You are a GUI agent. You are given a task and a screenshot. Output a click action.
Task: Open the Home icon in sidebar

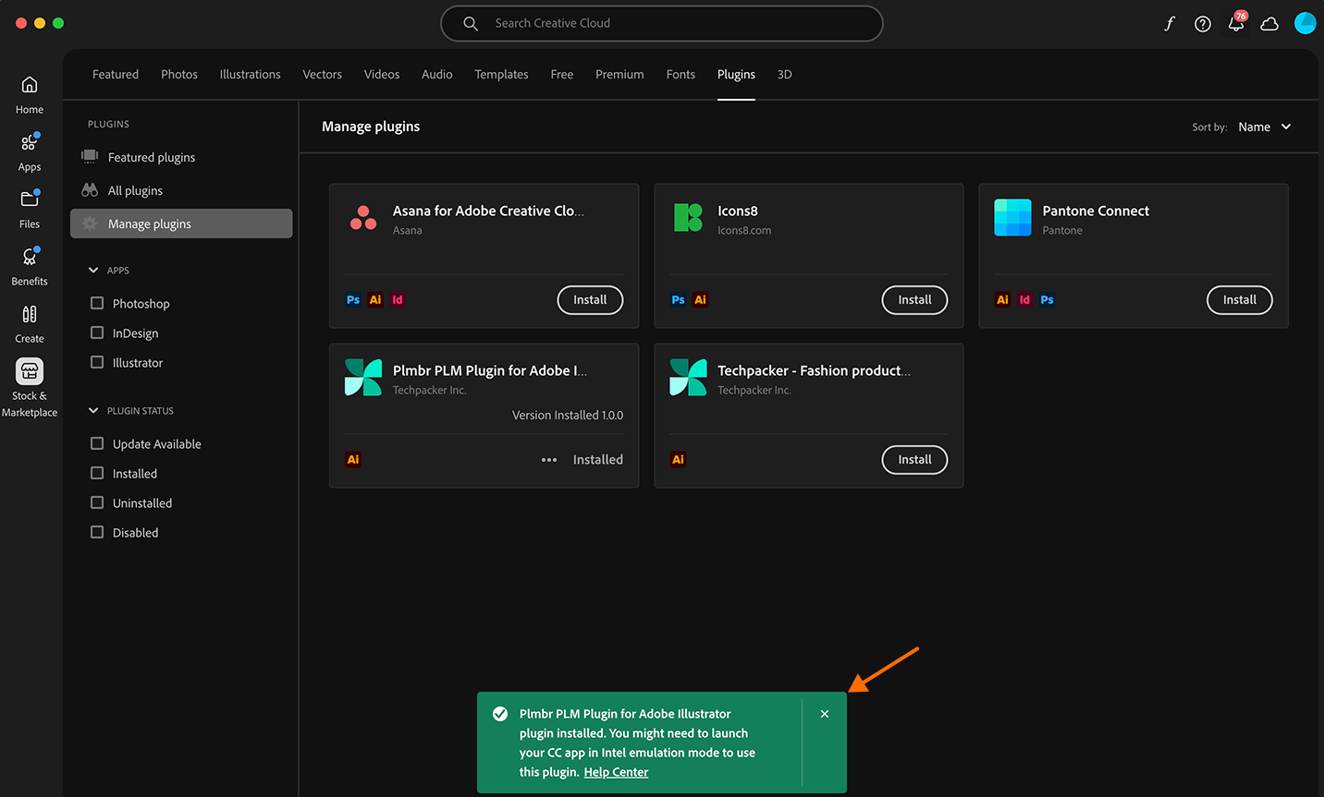pyautogui.click(x=30, y=86)
